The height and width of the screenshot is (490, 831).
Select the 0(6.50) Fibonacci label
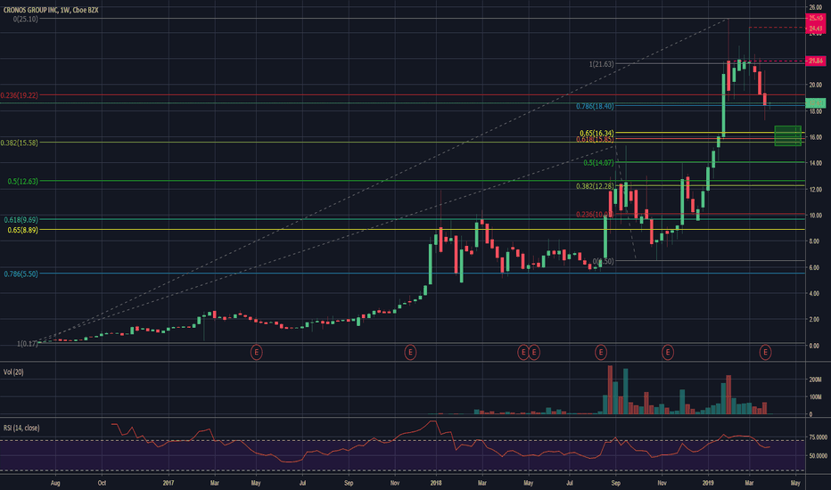pos(603,262)
